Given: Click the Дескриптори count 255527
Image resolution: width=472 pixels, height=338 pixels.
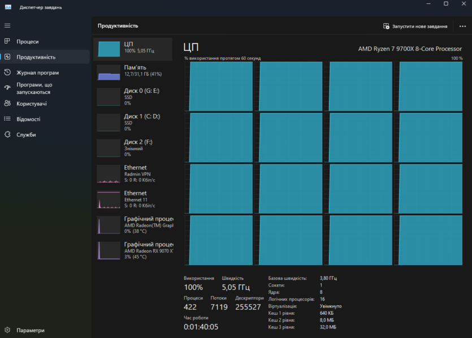Looking at the screenshot, I should (248, 307).
